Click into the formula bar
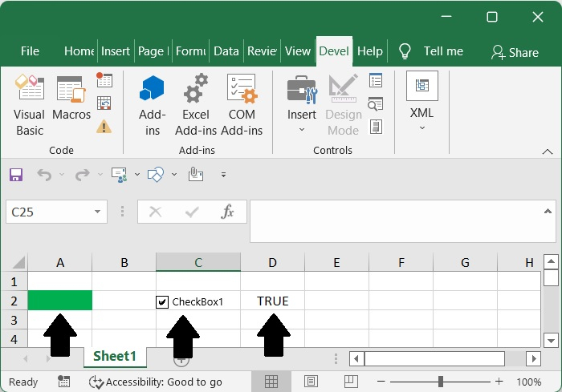The image size is (562, 392). pos(396,221)
